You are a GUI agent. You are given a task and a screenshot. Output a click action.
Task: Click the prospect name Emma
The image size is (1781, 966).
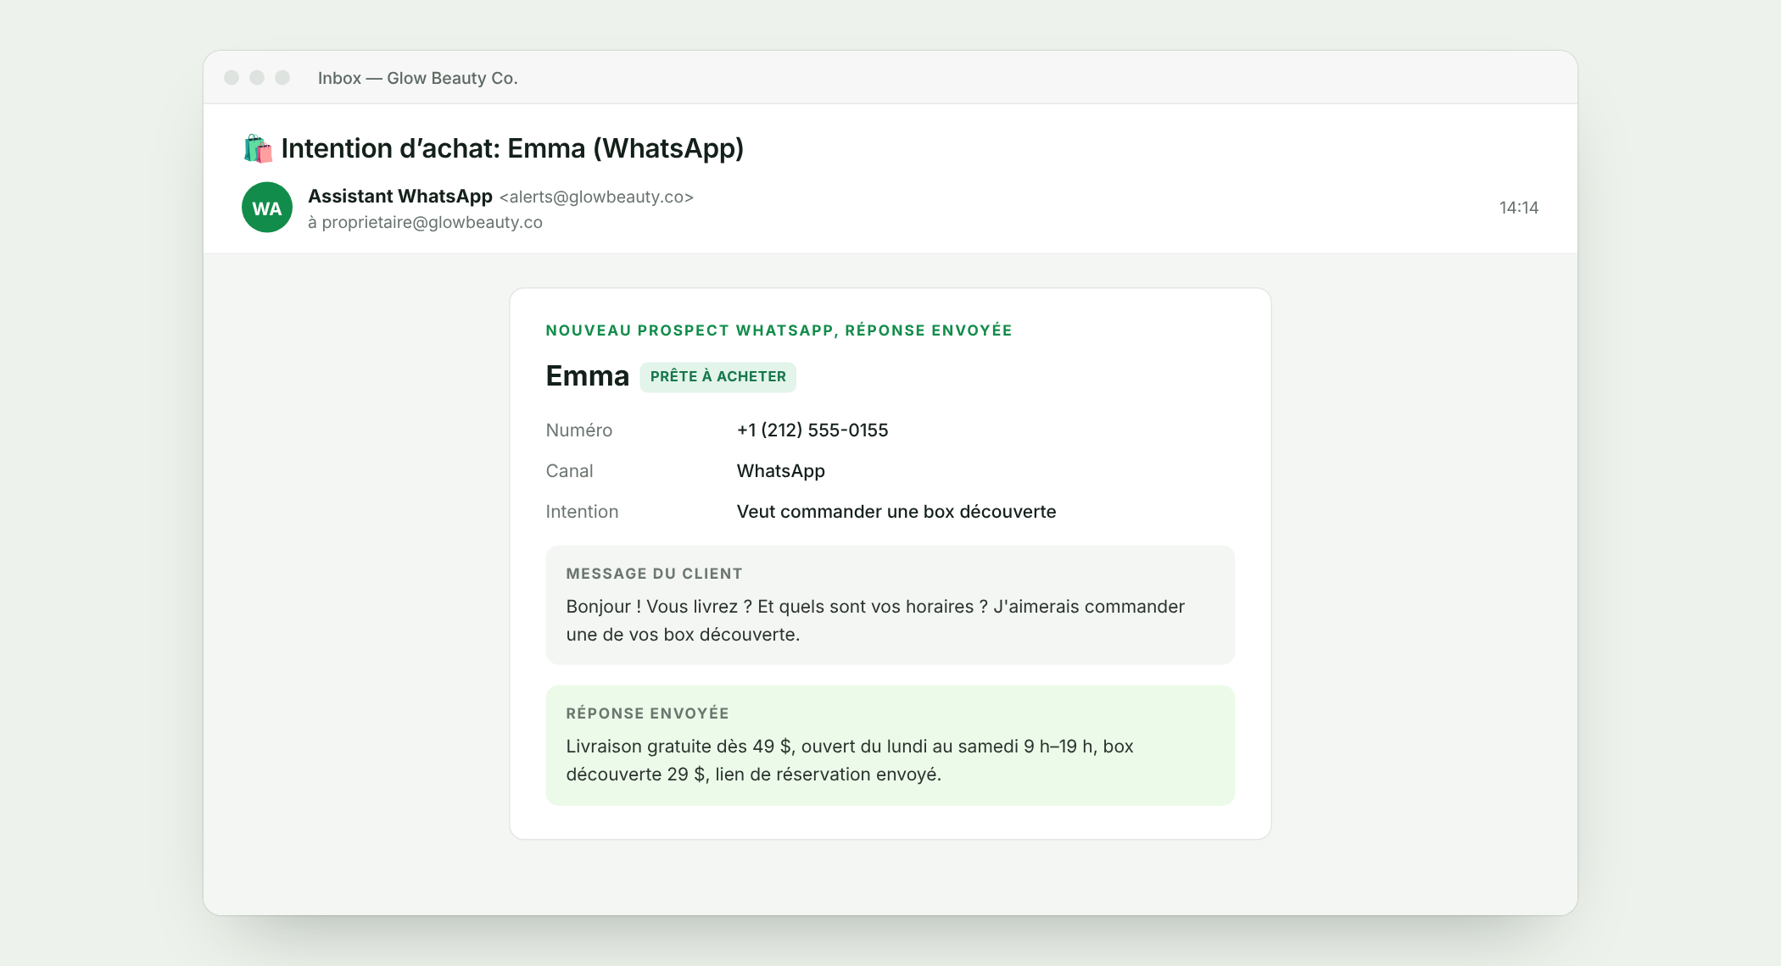coord(587,375)
